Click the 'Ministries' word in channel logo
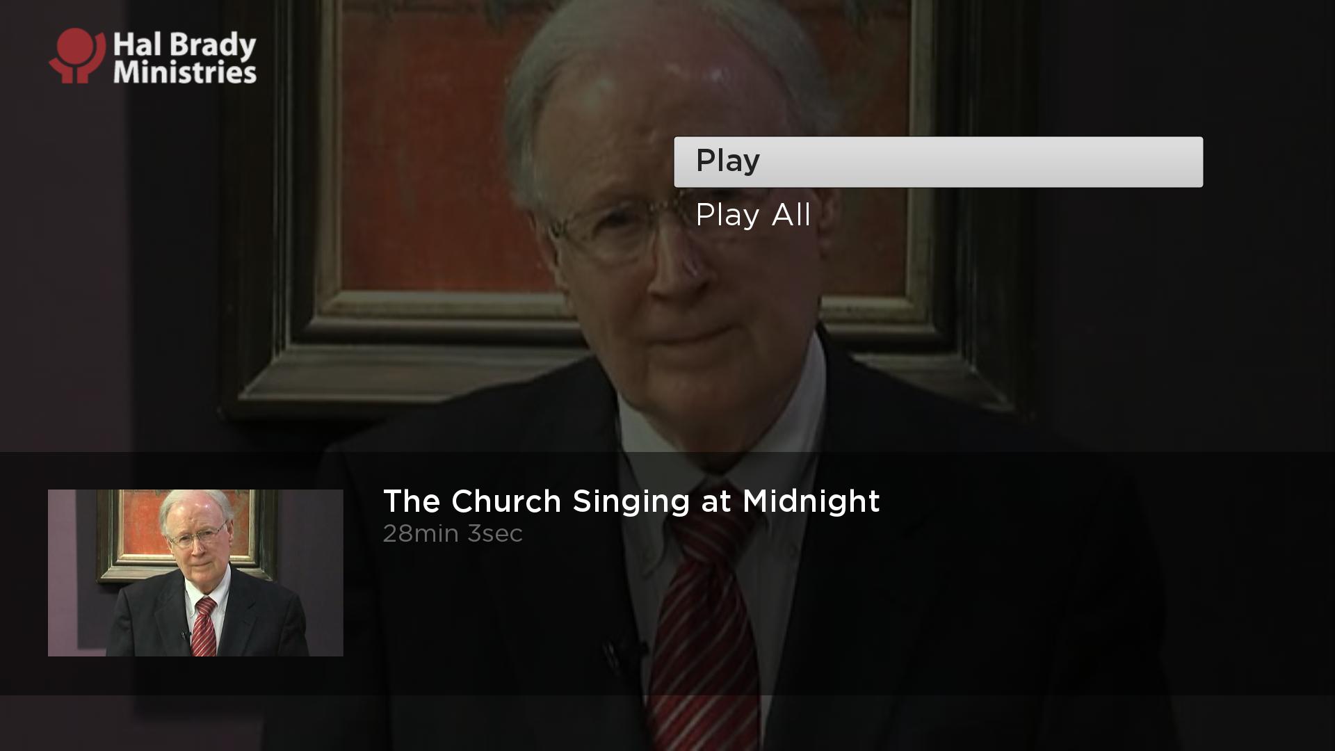The height and width of the screenshot is (751, 1335). pos(185,72)
